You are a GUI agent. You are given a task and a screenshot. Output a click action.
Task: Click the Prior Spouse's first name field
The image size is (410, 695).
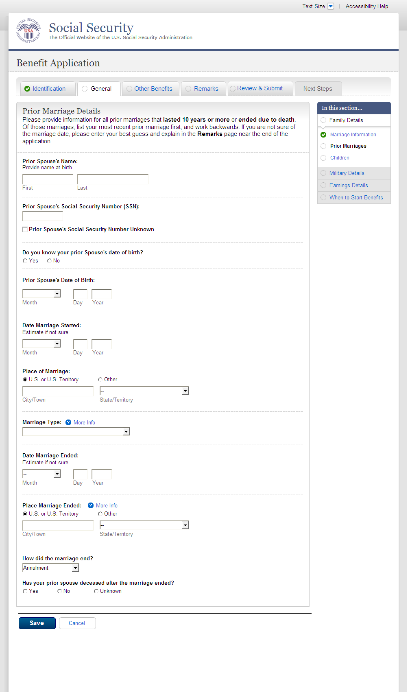tap(48, 179)
